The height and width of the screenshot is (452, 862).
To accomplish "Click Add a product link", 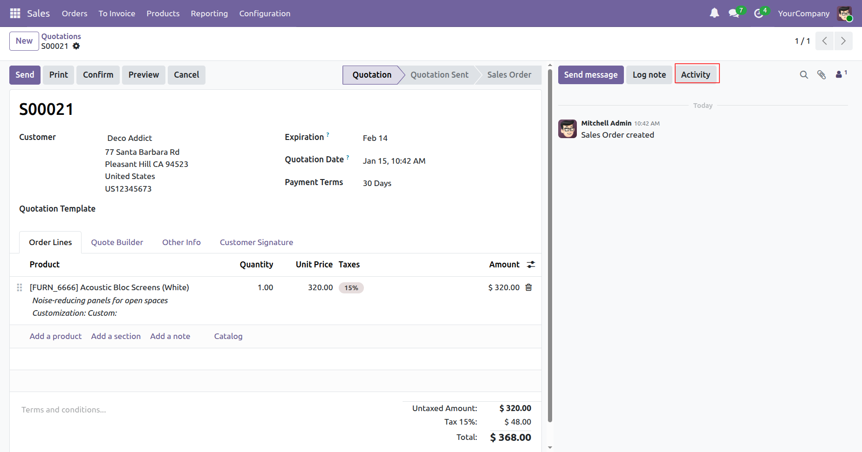I will point(55,336).
